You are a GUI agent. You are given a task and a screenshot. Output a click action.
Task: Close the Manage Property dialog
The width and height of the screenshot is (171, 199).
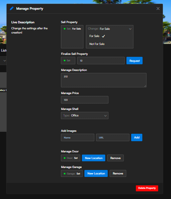pos(158,9)
